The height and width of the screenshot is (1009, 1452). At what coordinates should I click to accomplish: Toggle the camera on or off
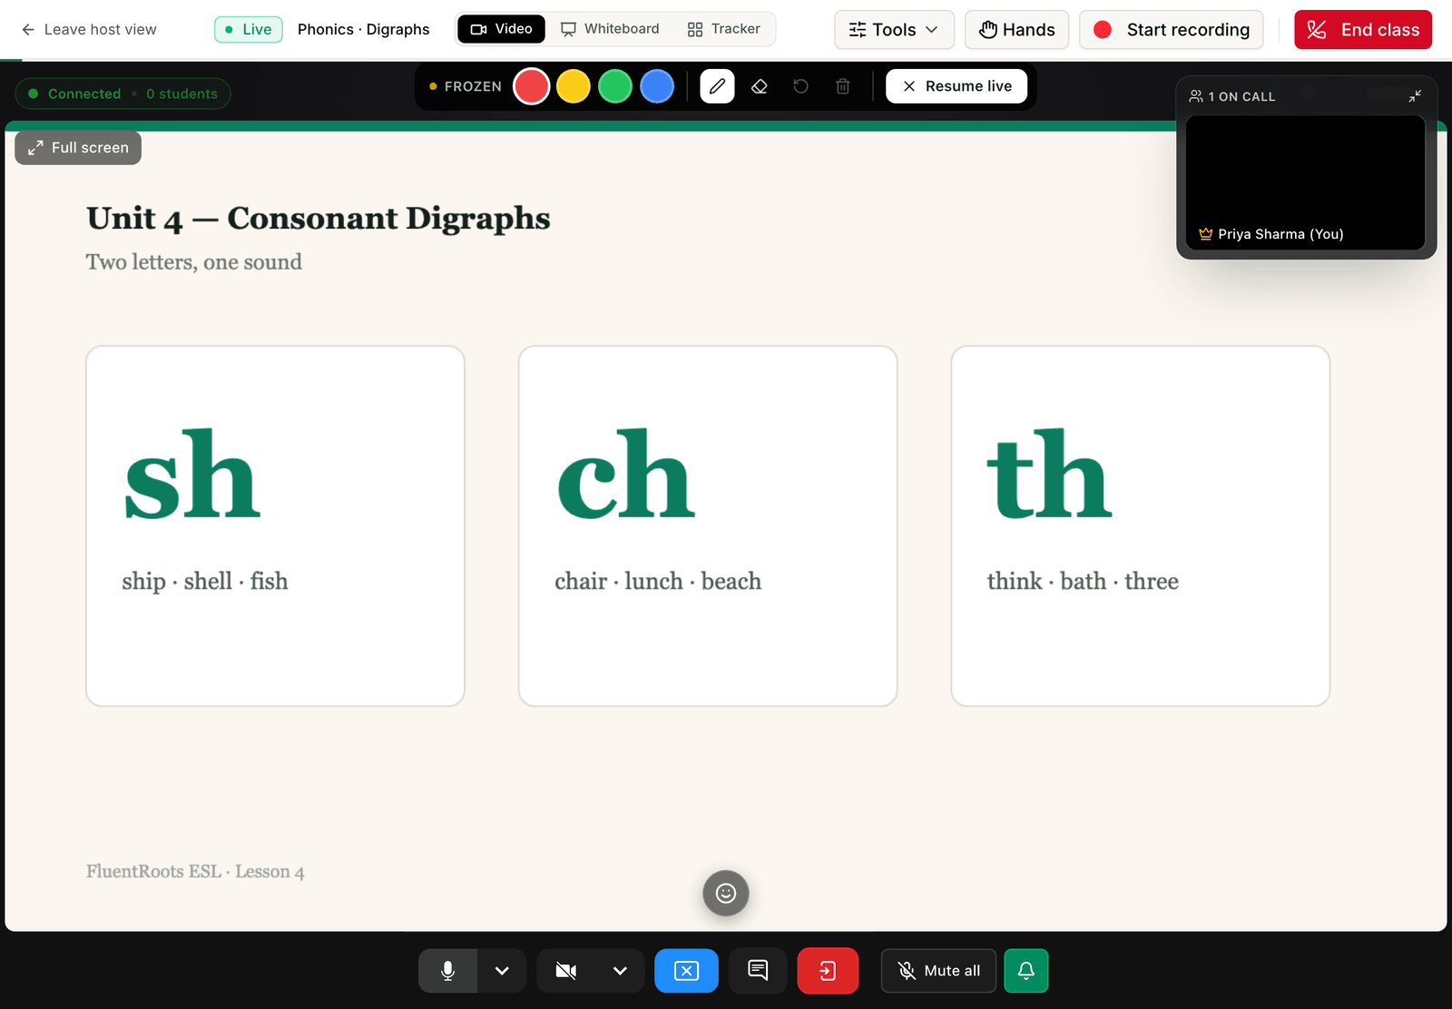pyautogui.click(x=566, y=971)
